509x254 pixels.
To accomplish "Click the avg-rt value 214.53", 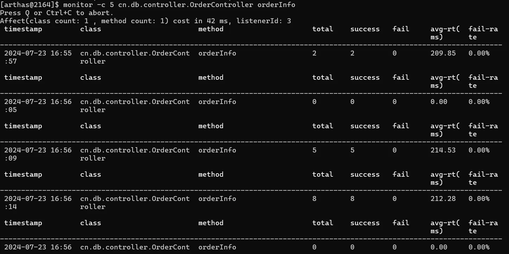I will pos(443,150).
